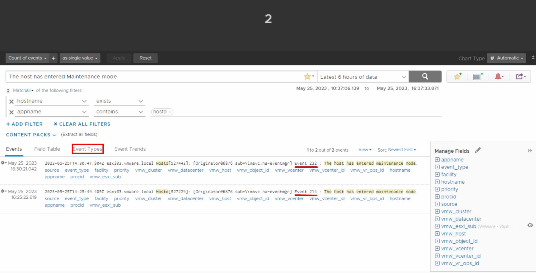Collapse Manage Fields panel with double-arrow icon
This screenshot has width=536, height=273.
click(530, 150)
